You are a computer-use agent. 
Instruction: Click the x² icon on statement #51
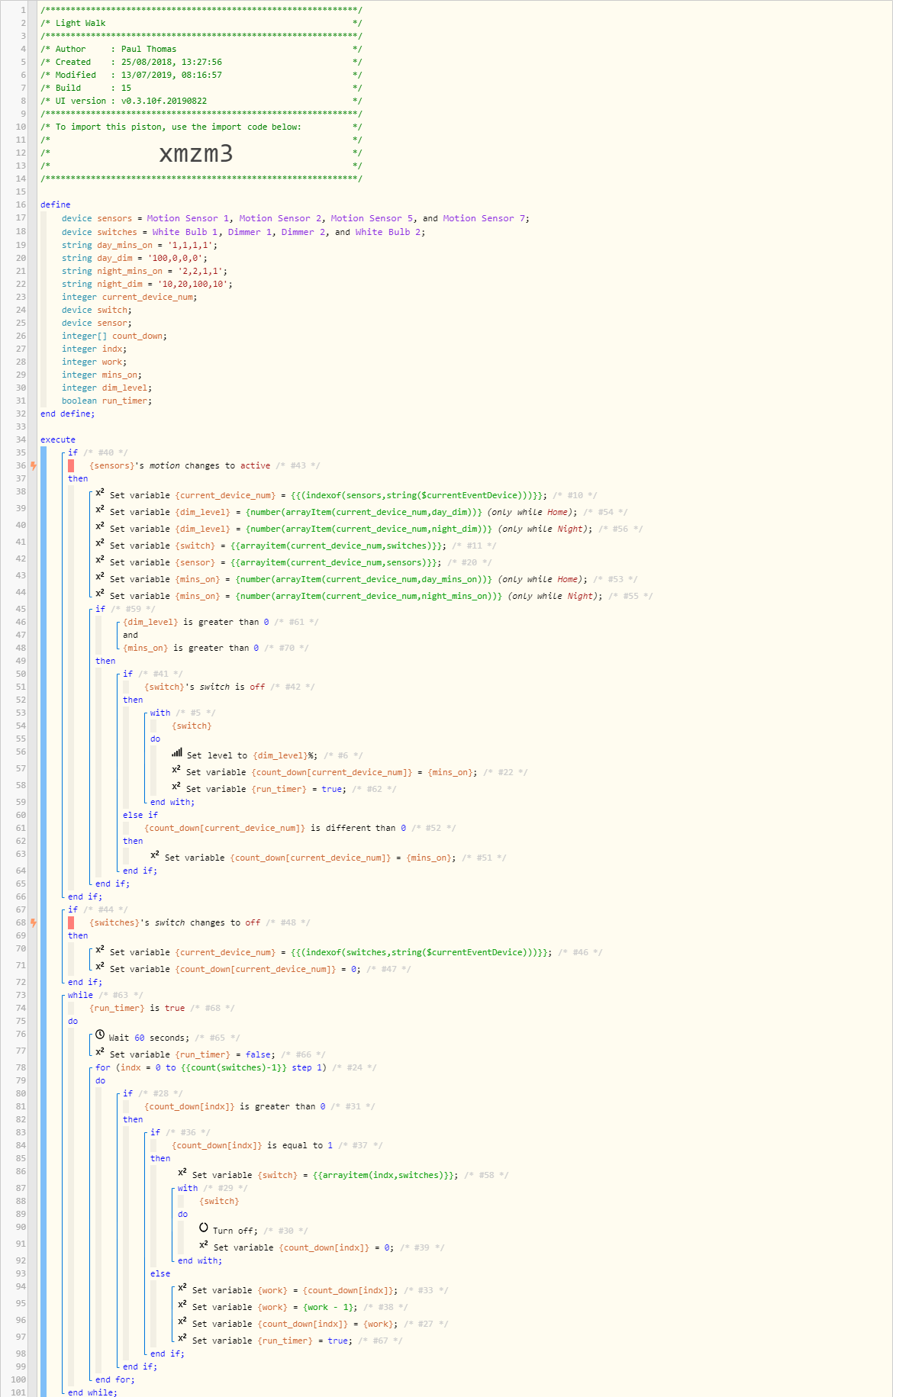tap(155, 856)
